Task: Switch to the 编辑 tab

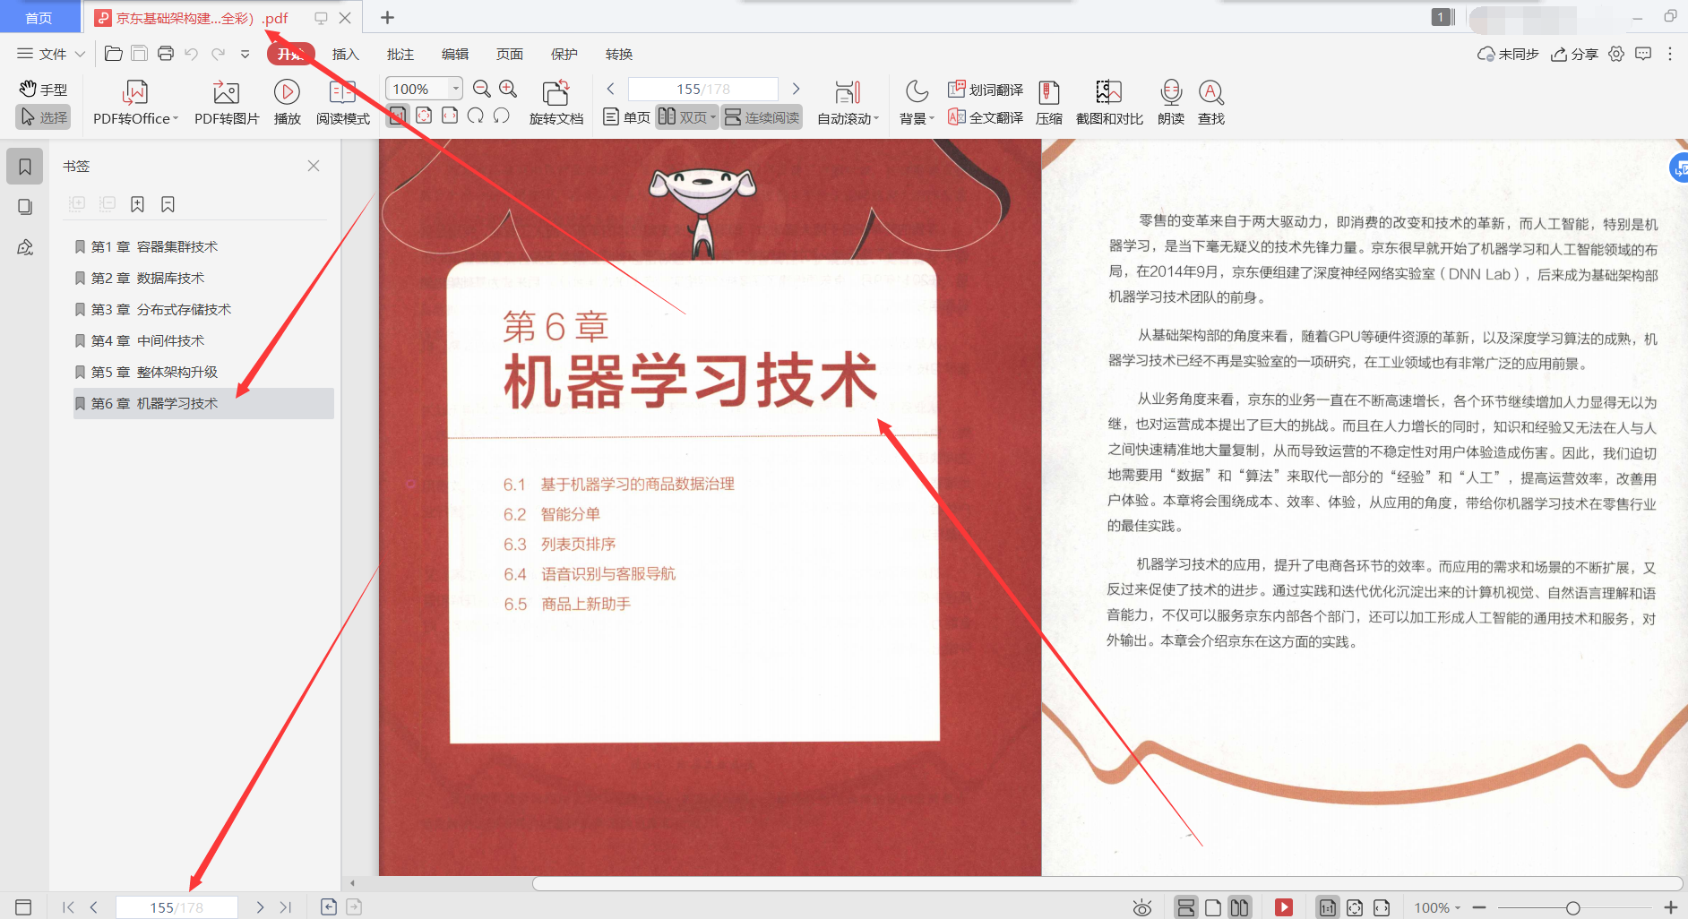Action: pyautogui.click(x=455, y=54)
